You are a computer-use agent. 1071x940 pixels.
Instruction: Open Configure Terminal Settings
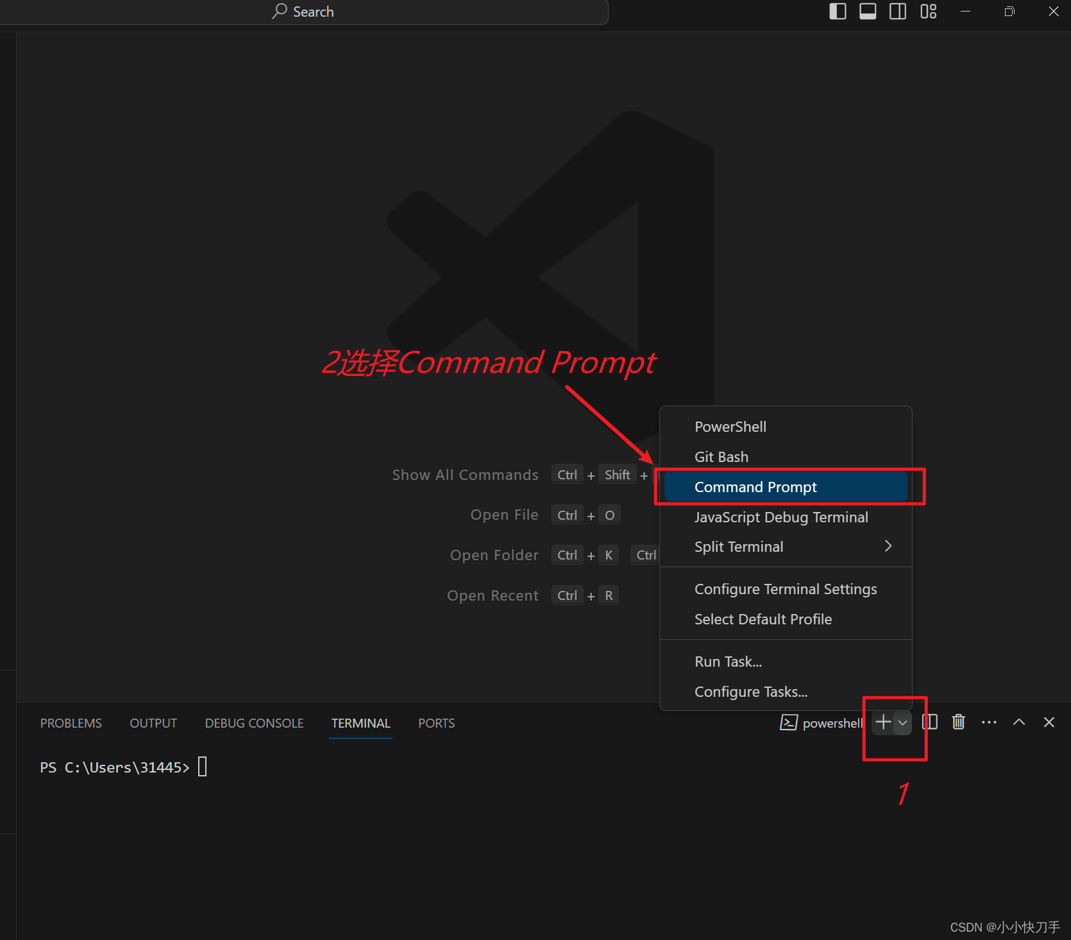pyautogui.click(x=786, y=589)
